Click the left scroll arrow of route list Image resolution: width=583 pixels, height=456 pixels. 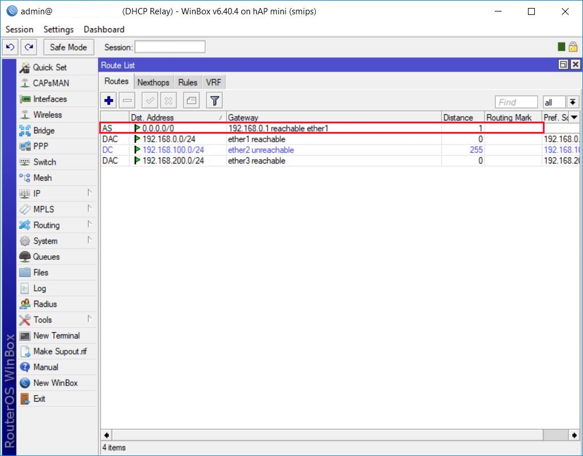tap(106, 435)
